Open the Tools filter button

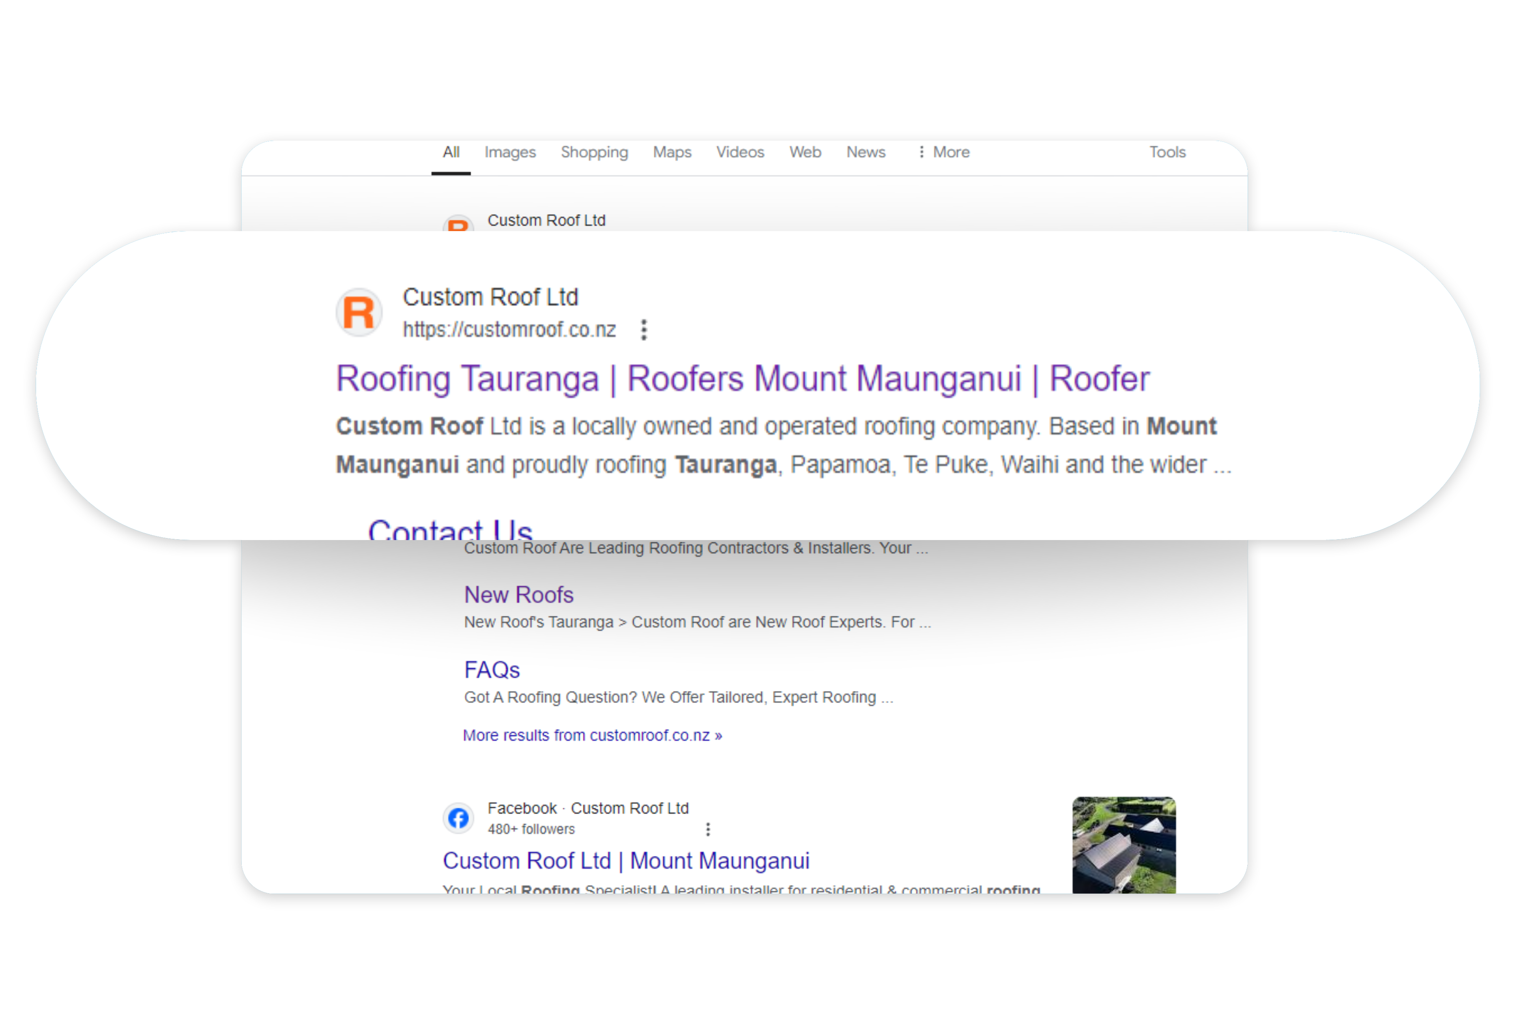(x=1168, y=152)
